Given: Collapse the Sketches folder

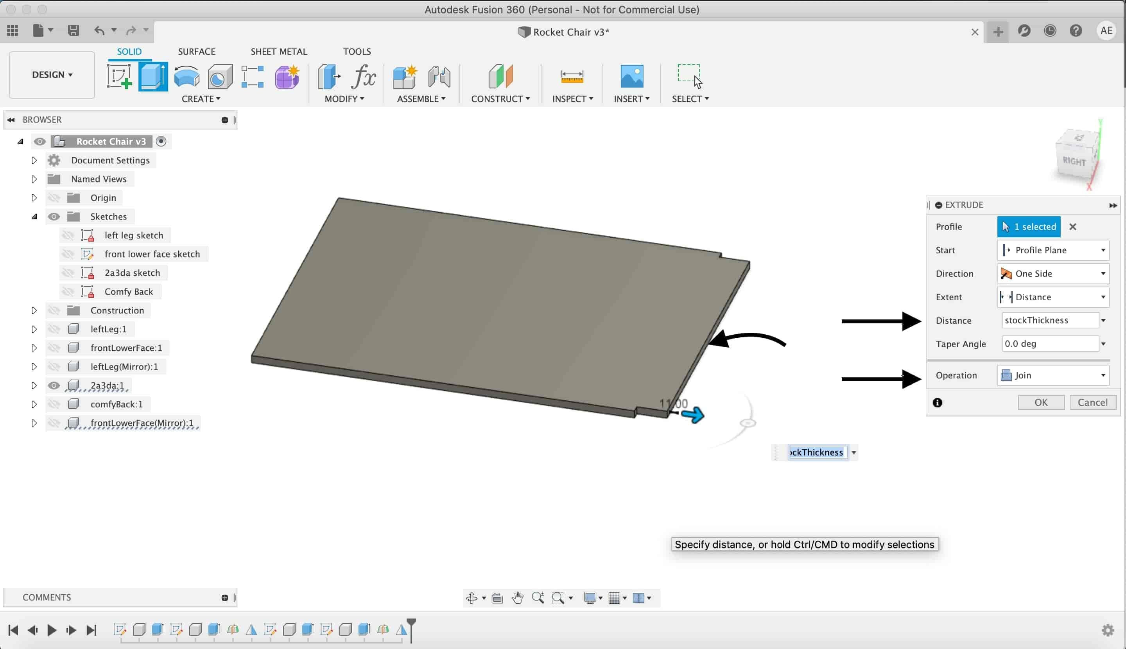Looking at the screenshot, I should click(x=34, y=217).
